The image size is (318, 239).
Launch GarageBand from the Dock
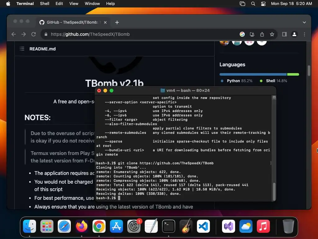186,226
